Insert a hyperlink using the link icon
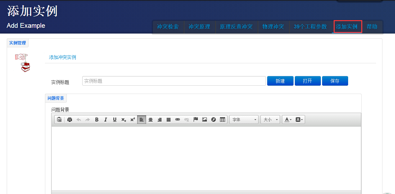This screenshot has width=395, height=194. (178, 120)
